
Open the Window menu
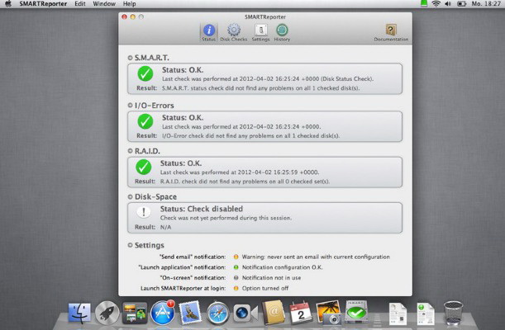click(x=104, y=4)
